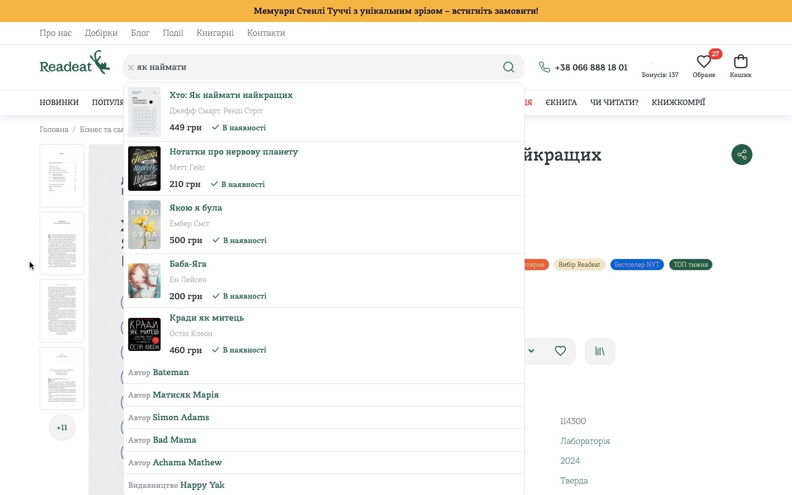Screen dimensions: 792x495
Task: Go to ЧИ ЧИТАТИ? section
Action: [x=614, y=102]
